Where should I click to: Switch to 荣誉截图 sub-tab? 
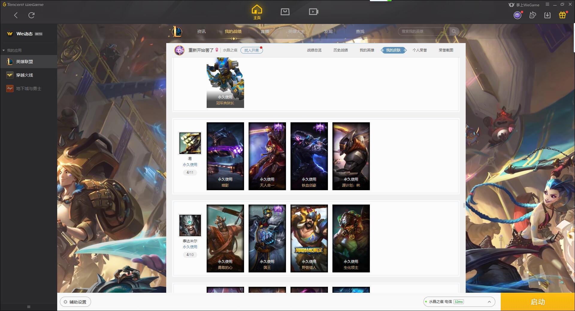(x=446, y=50)
